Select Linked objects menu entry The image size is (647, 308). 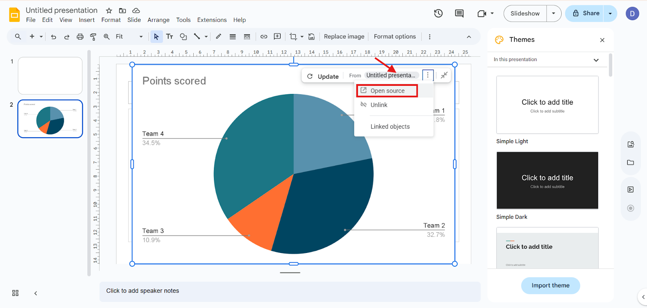click(390, 127)
